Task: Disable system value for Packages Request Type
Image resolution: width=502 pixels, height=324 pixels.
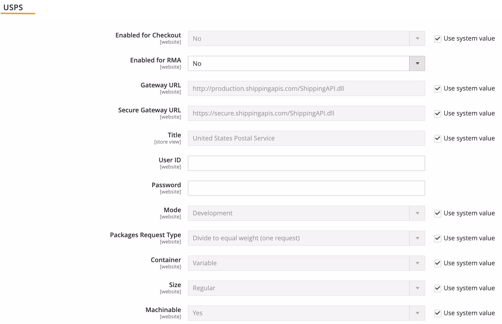Action: (438, 239)
